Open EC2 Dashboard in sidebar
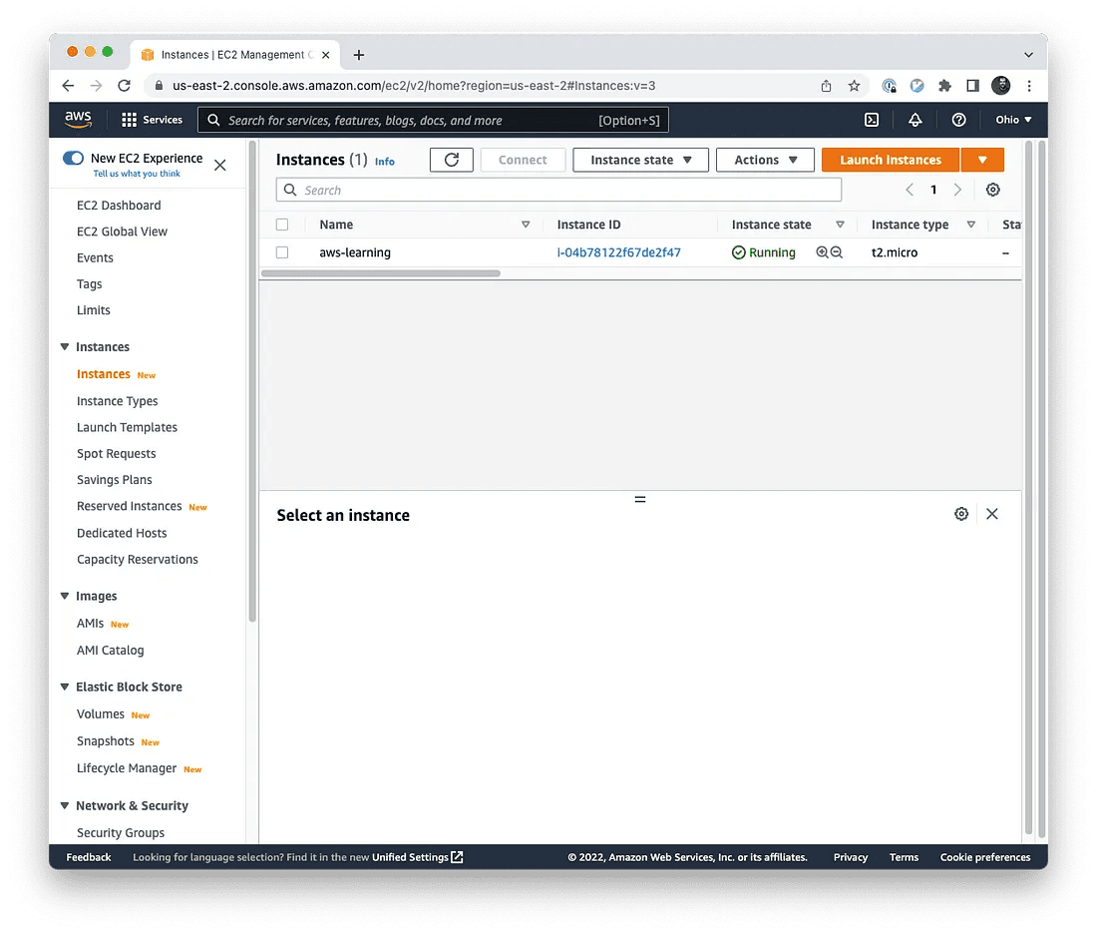Image resolution: width=1097 pixels, height=934 pixels. 119,206
